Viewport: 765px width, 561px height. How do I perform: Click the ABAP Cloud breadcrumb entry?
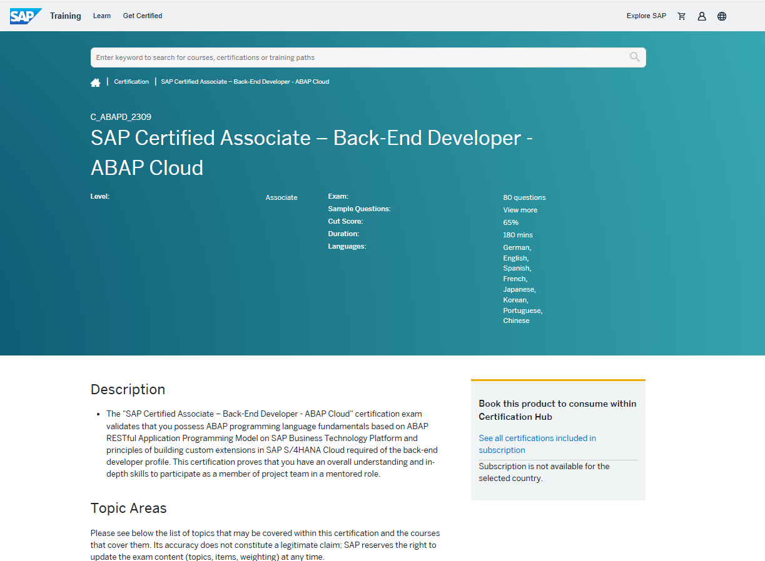pyautogui.click(x=245, y=81)
